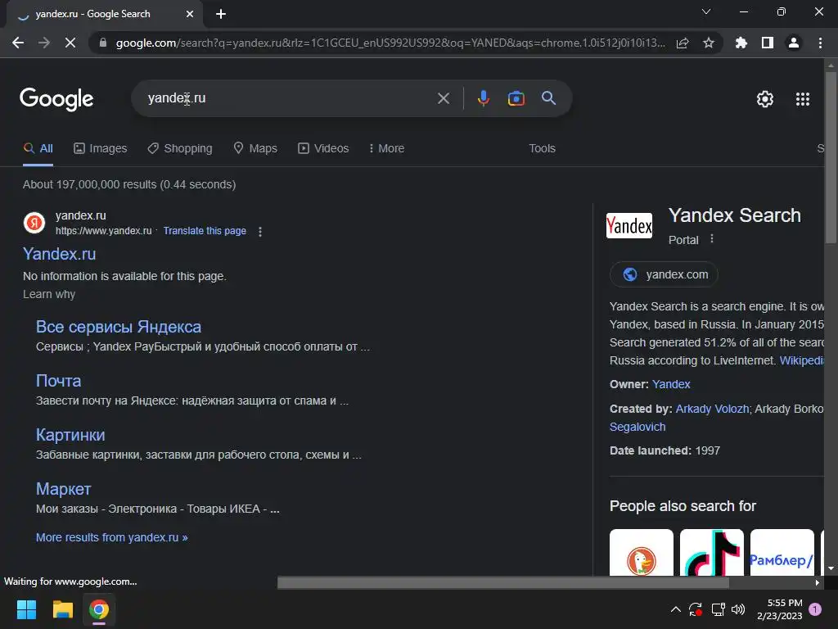This screenshot has height=629, width=838.
Task: Open the Google apps grid
Action: click(x=803, y=99)
